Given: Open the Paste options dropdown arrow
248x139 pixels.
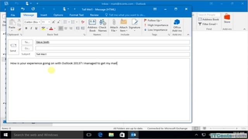Looking at the screenshot, I should pos(12,31).
